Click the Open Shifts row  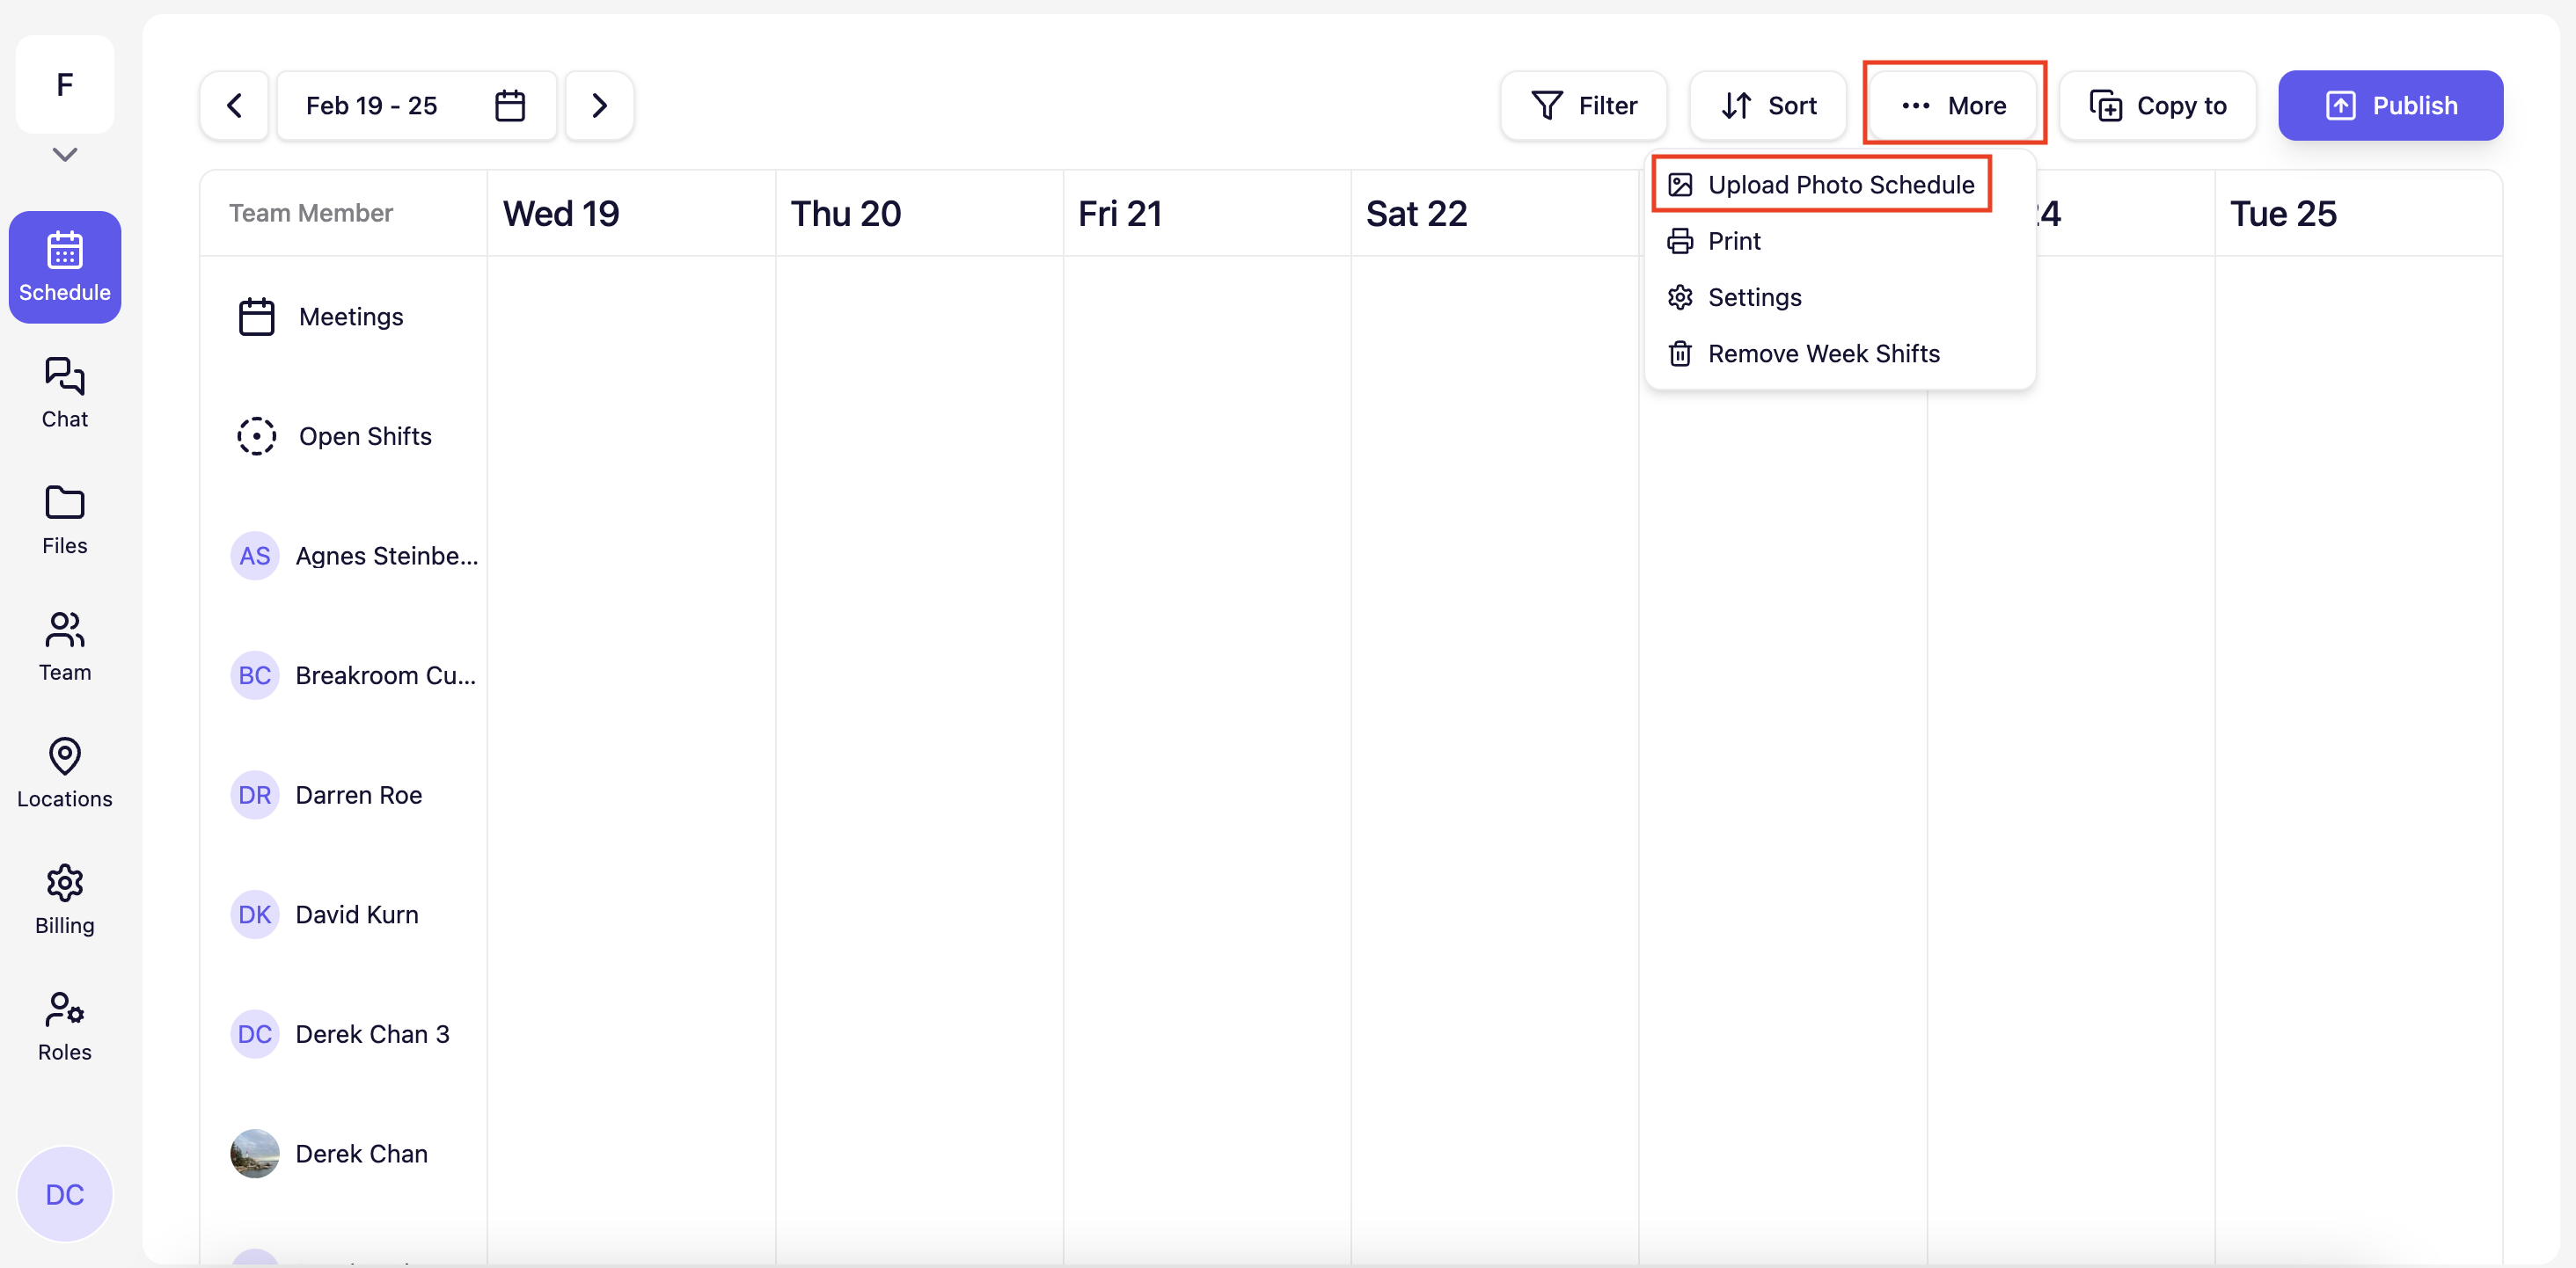344,437
